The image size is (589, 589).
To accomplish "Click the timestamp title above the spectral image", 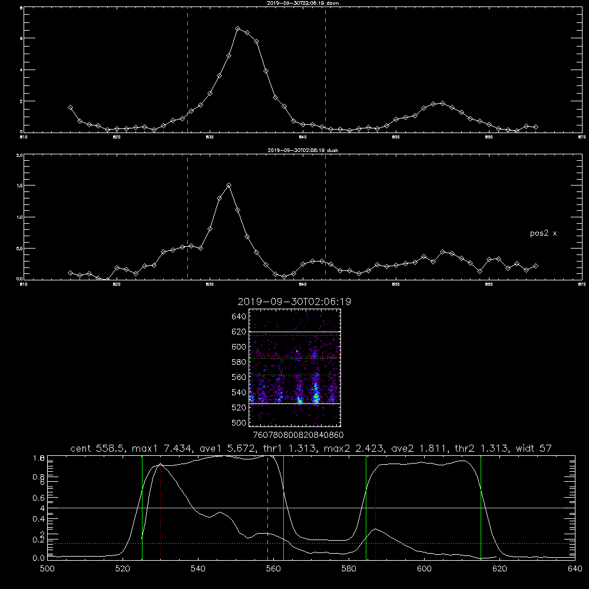I will pos(294,302).
